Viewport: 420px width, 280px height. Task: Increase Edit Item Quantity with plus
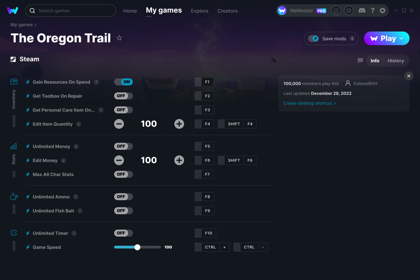(179, 124)
